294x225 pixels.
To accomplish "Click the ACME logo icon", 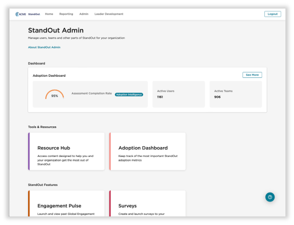I will [20, 14].
